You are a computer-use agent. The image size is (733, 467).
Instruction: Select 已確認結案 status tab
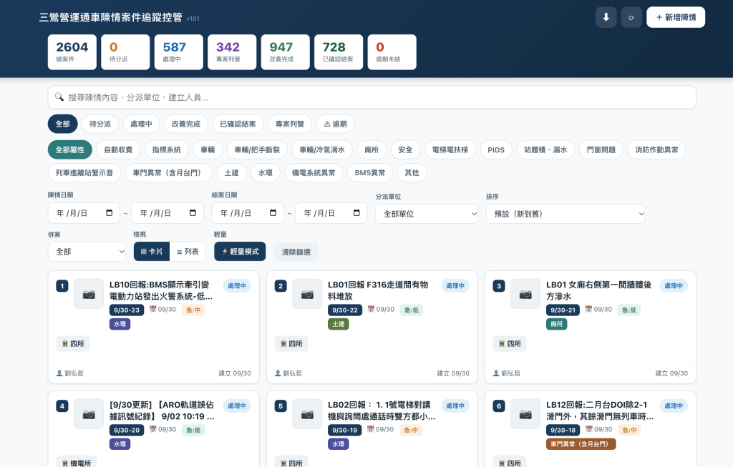click(x=238, y=124)
